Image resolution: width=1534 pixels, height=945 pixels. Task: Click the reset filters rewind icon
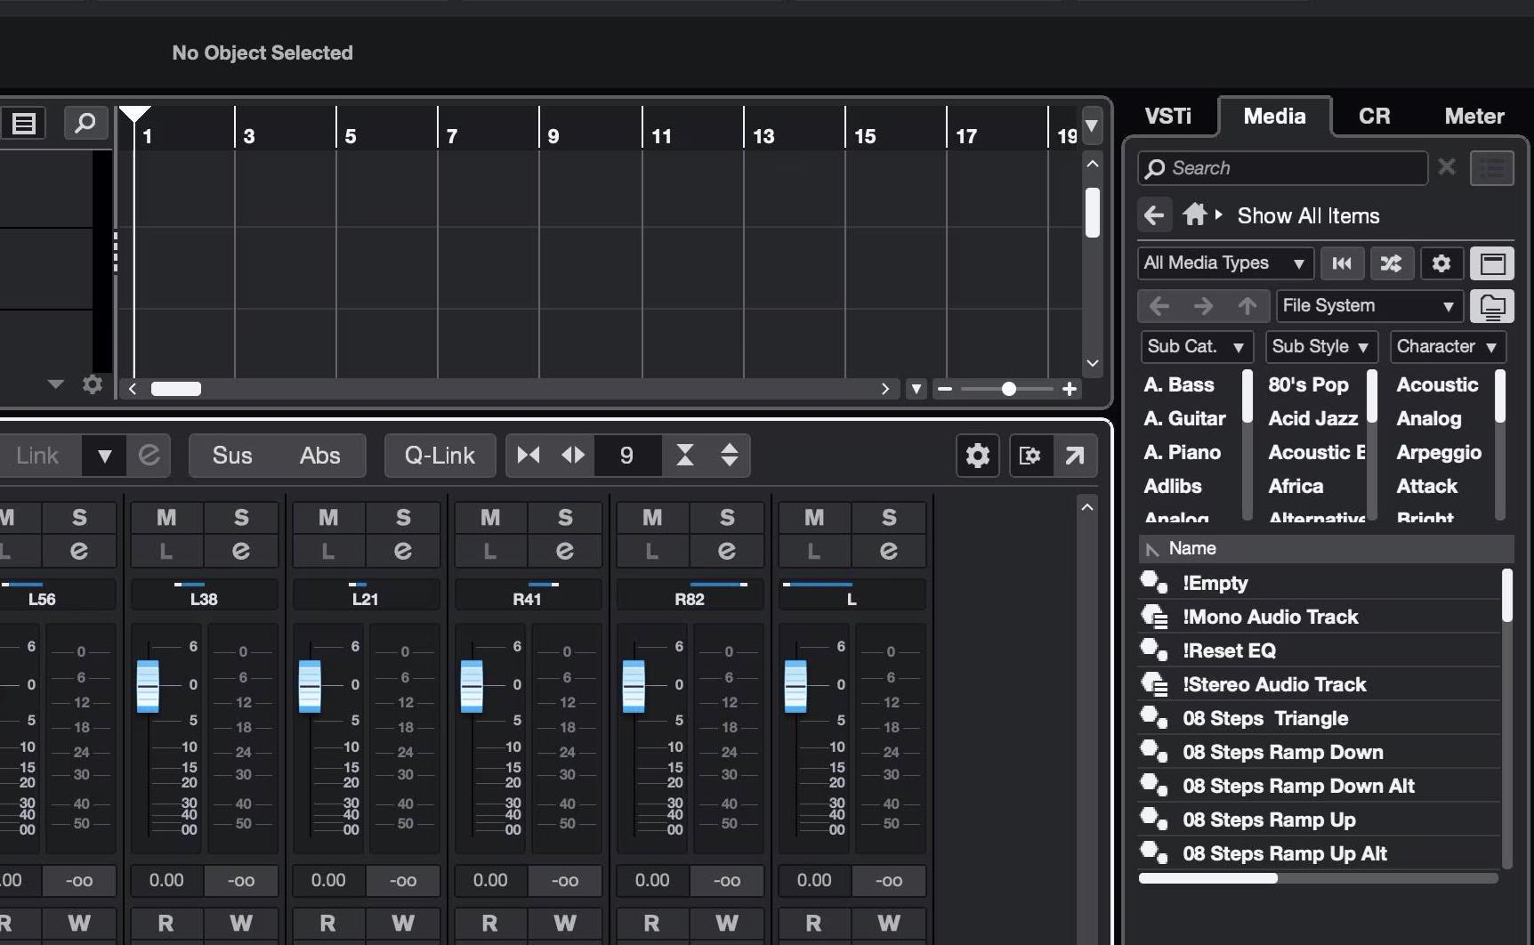1342,263
